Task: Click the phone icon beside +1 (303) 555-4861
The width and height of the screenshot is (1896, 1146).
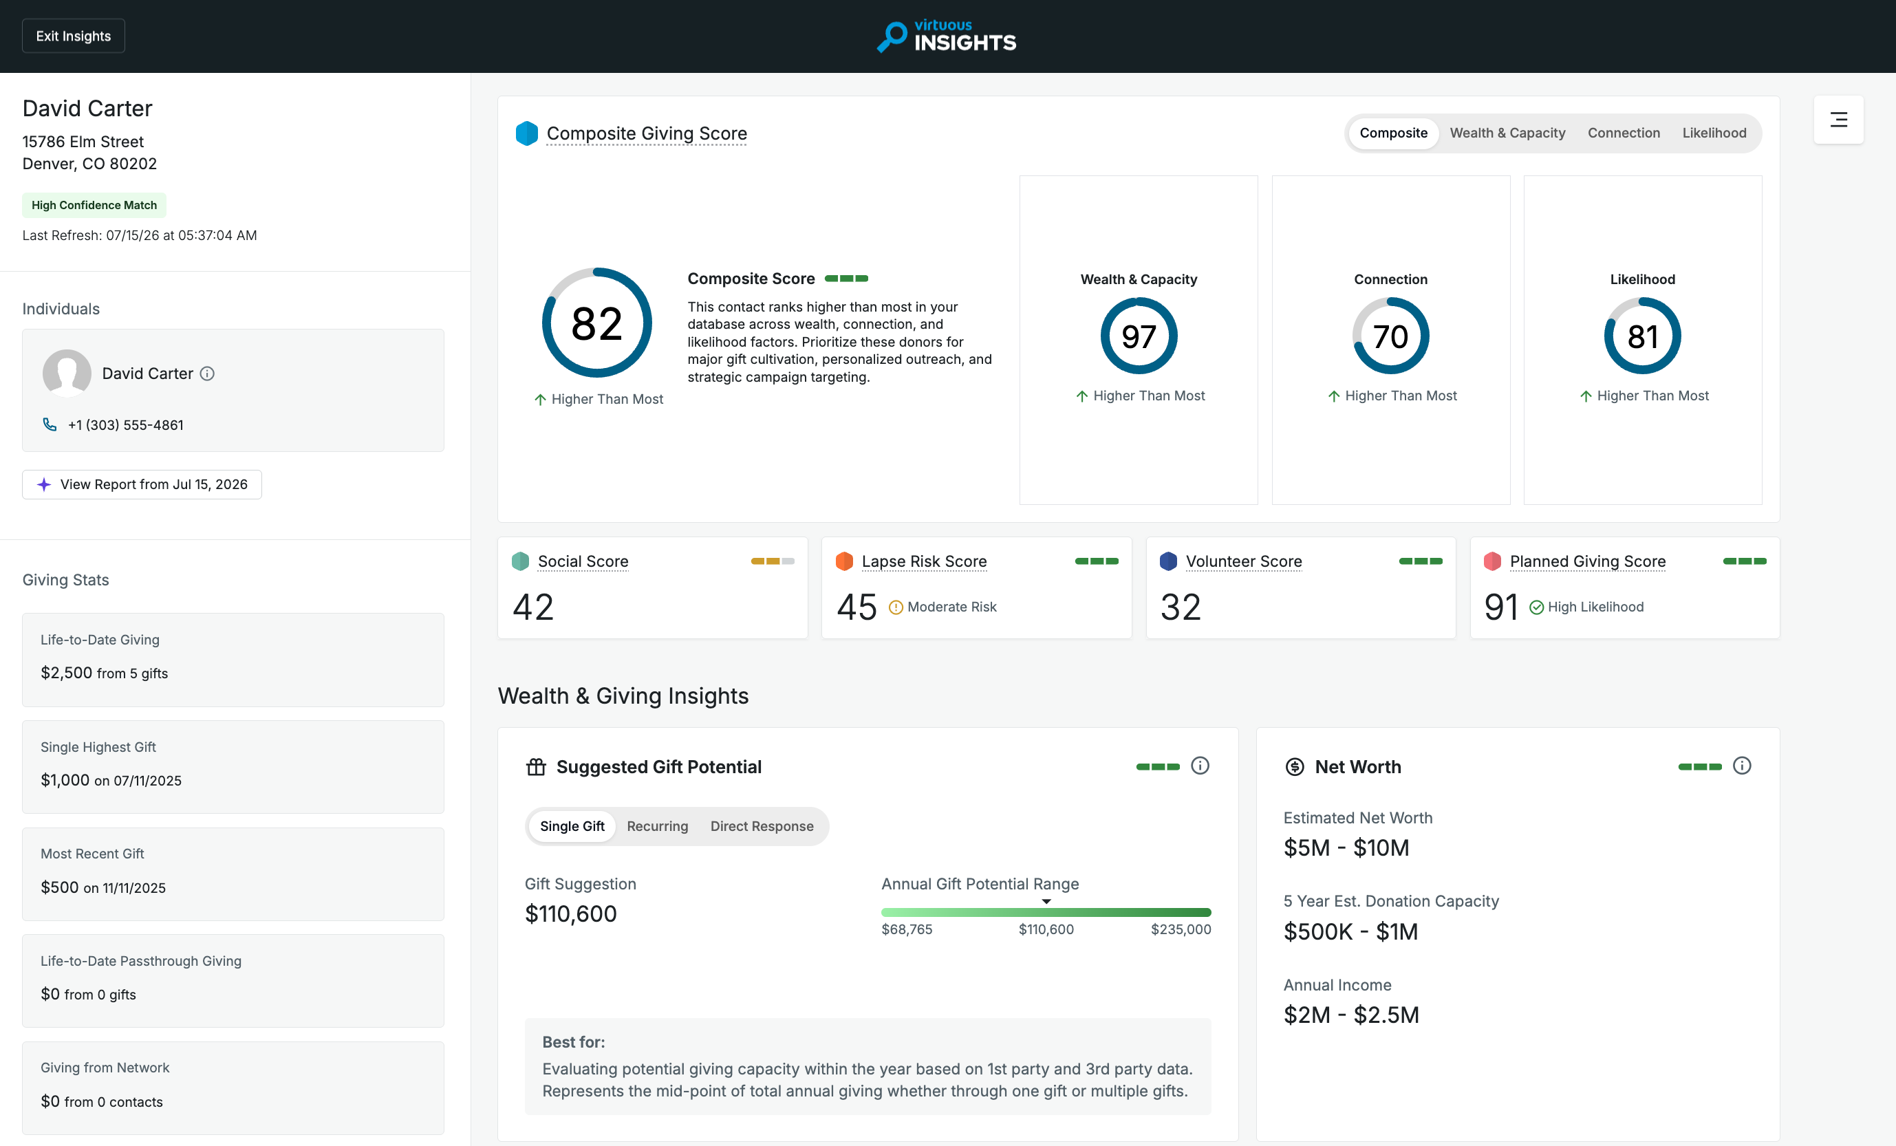Action: [x=50, y=425]
